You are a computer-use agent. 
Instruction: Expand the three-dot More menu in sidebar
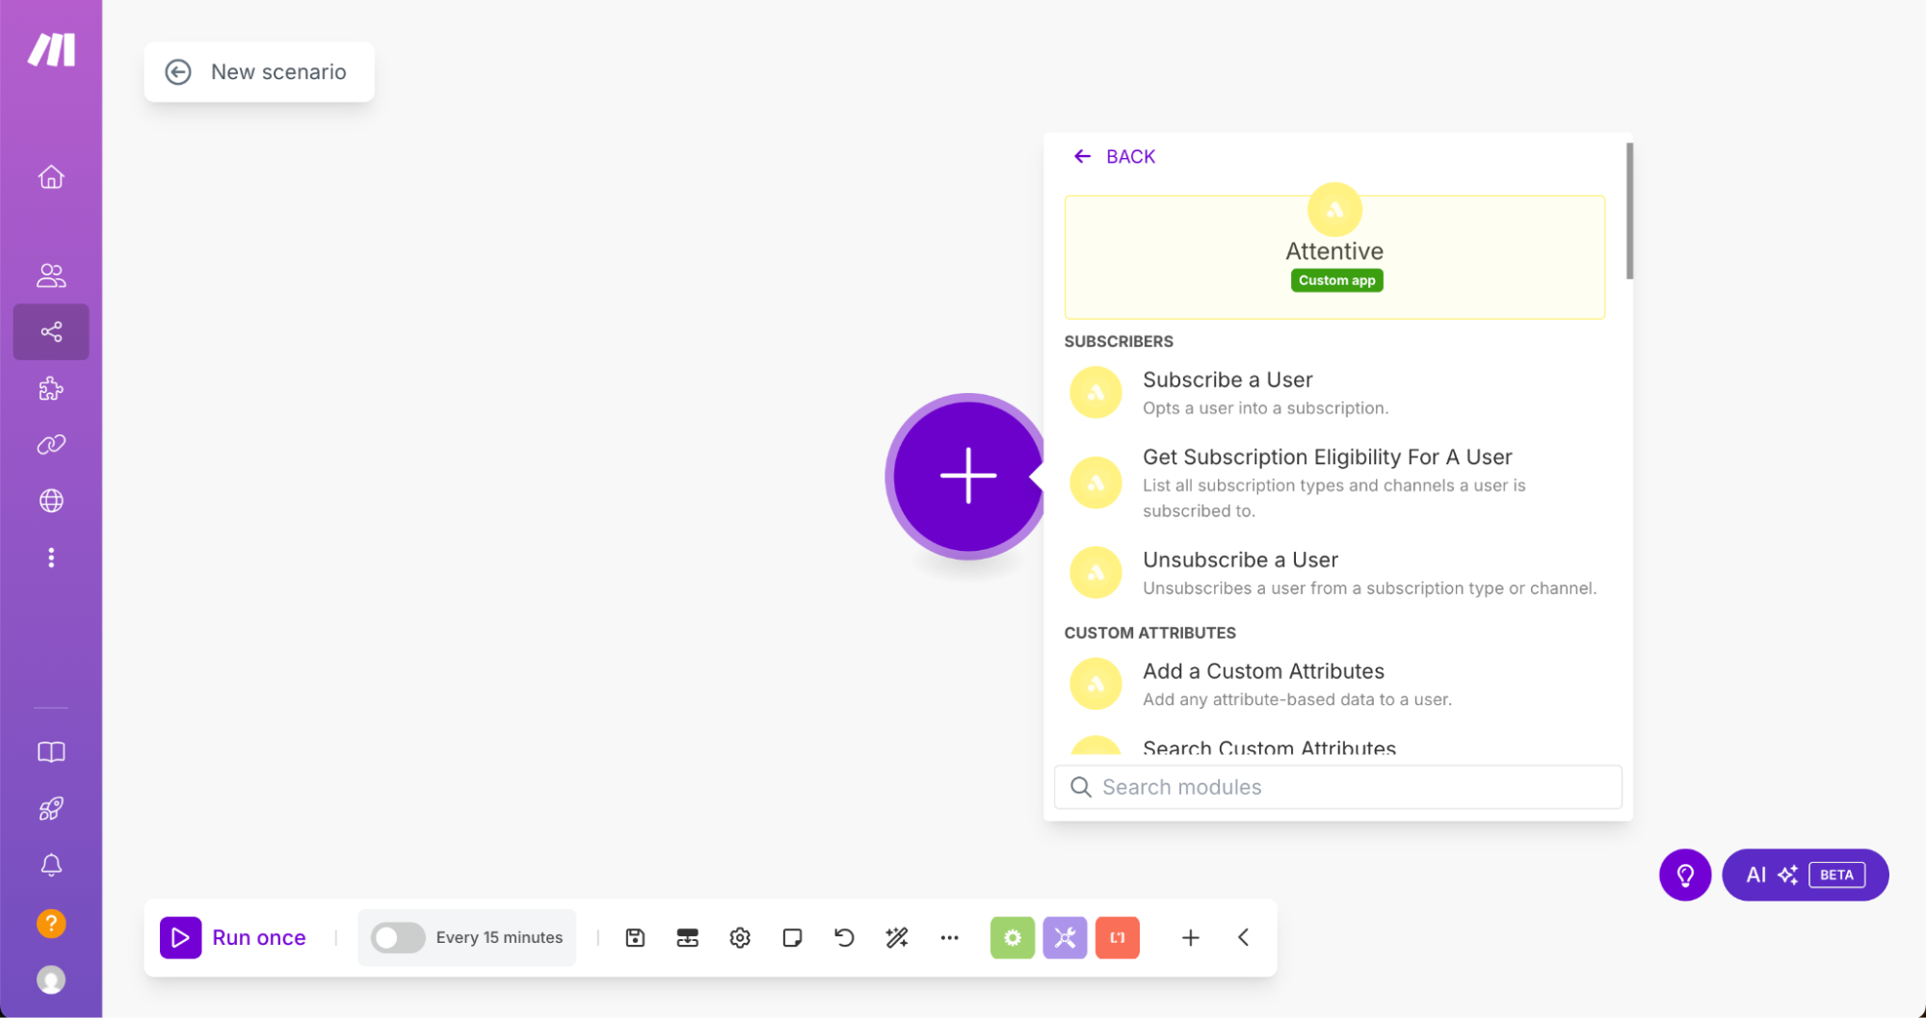click(x=51, y=558)
